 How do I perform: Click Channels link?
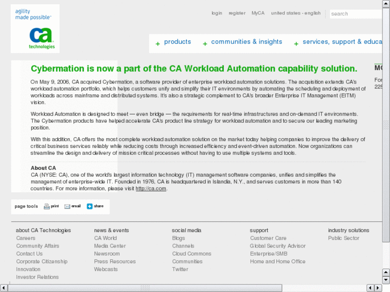point(183,246)
